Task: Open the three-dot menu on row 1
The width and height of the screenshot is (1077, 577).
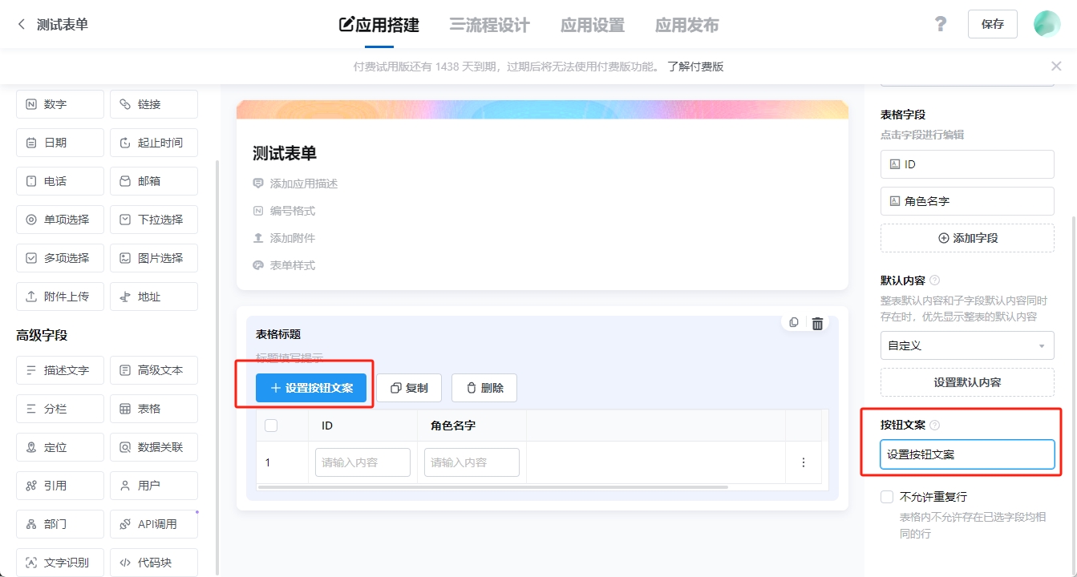Action: click(x=804, y=462)
